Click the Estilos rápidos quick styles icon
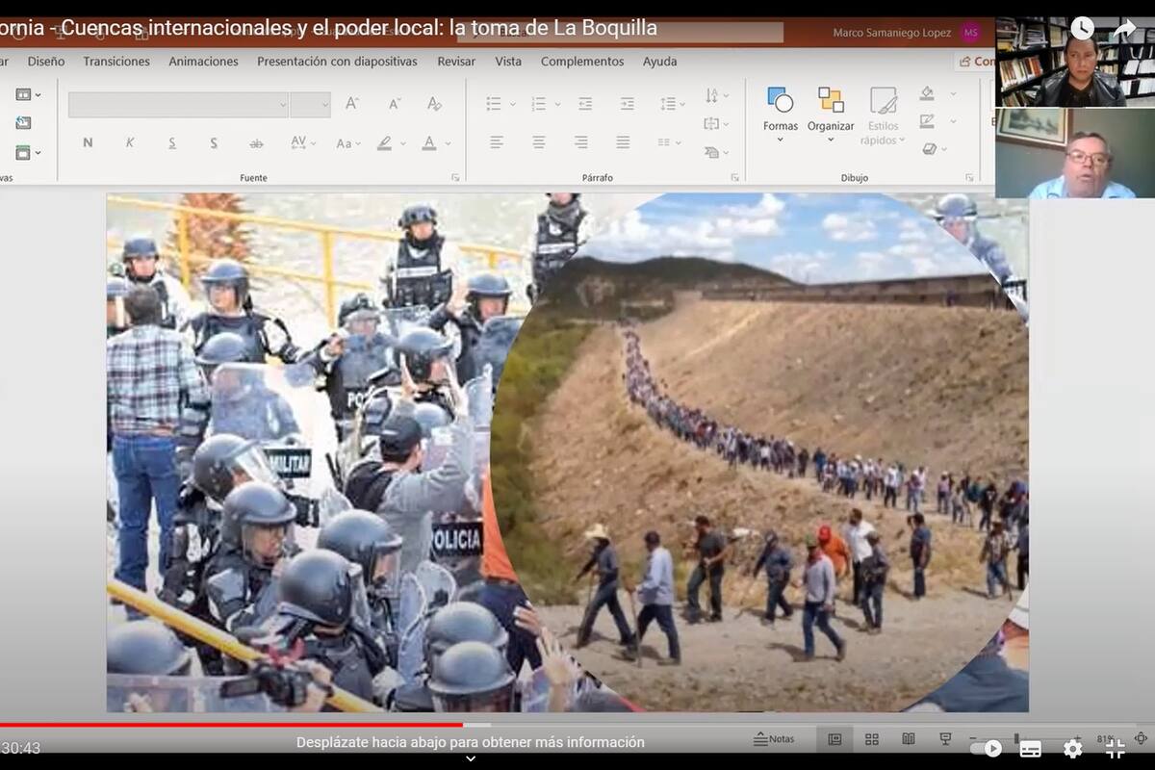Image resolution: width=1155 pixels, height=770 pixels. pos(883,115)
